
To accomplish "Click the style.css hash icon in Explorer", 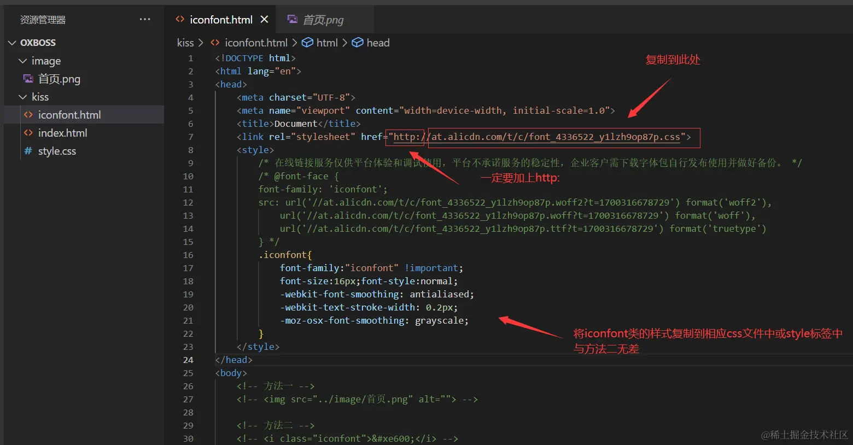I will tap(28, 151).
